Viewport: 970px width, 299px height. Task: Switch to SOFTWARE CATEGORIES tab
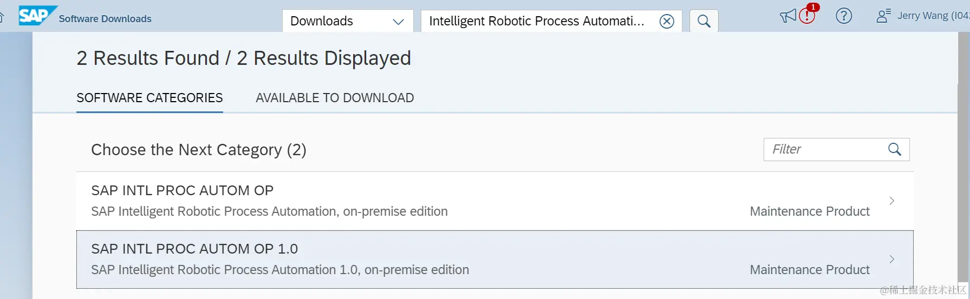pos(149,98)
